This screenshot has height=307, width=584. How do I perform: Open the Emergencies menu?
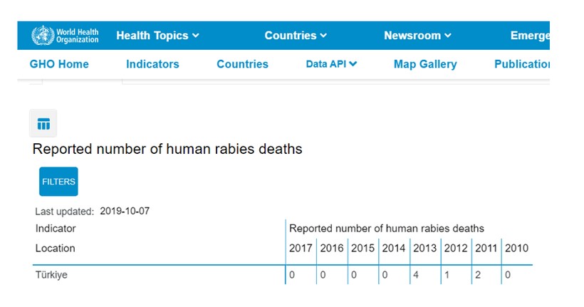click(x=530, y=36)
